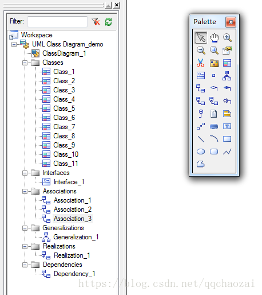
Task: Select Dependency_1 in the tree
Action: pyautogui.click(x=74, y=274)
